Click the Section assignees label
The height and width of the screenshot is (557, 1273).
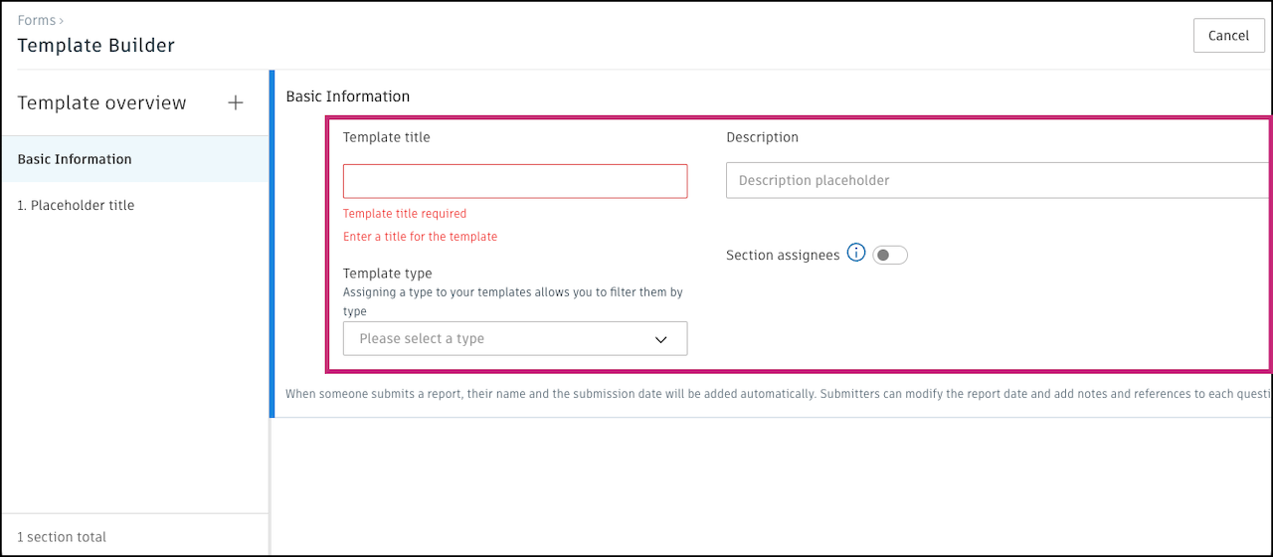(783, 256)
